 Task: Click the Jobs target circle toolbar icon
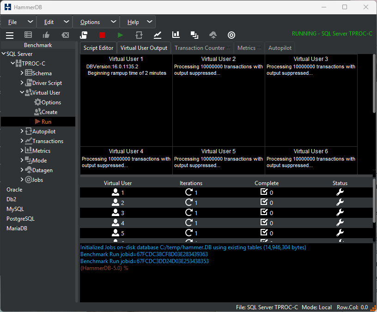[x=231, y=35]
